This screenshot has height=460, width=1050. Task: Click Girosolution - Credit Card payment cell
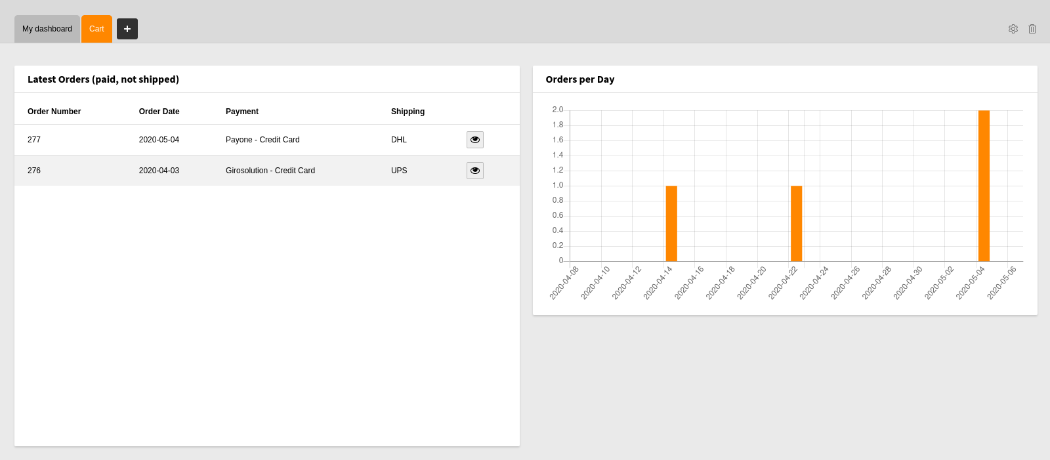270,171
